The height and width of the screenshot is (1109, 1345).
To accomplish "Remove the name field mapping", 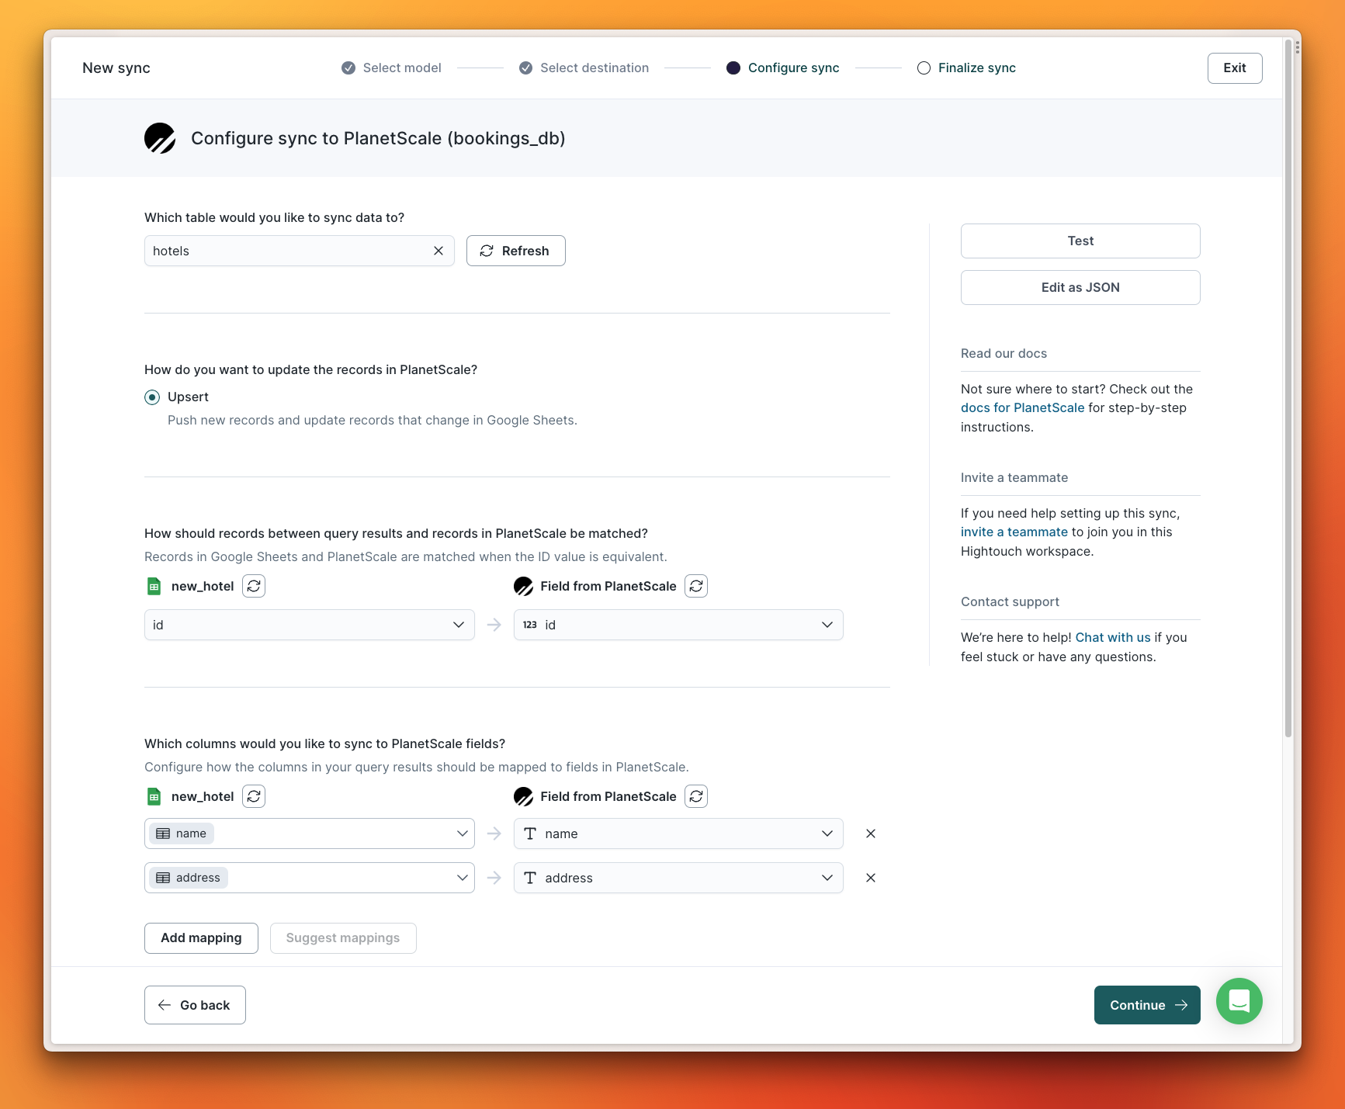I will [x=870, y=833].
